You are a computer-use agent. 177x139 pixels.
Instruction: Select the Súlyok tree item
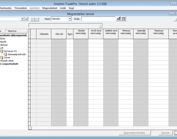7,57
